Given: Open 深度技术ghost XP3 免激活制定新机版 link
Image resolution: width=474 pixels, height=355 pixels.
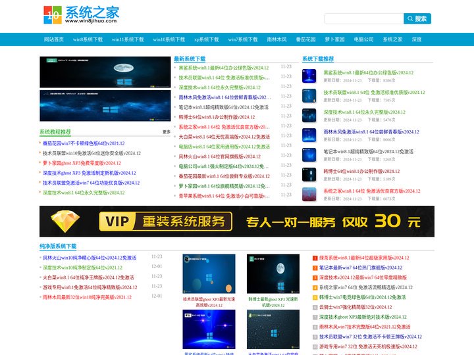Looking at the screenshot, I should coord(89,173).
